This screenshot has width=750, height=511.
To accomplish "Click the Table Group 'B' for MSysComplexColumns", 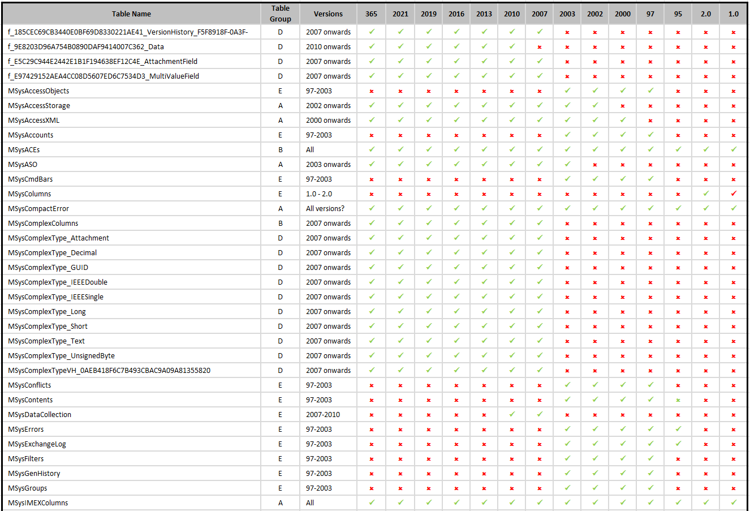I will (x=280, y=223).
